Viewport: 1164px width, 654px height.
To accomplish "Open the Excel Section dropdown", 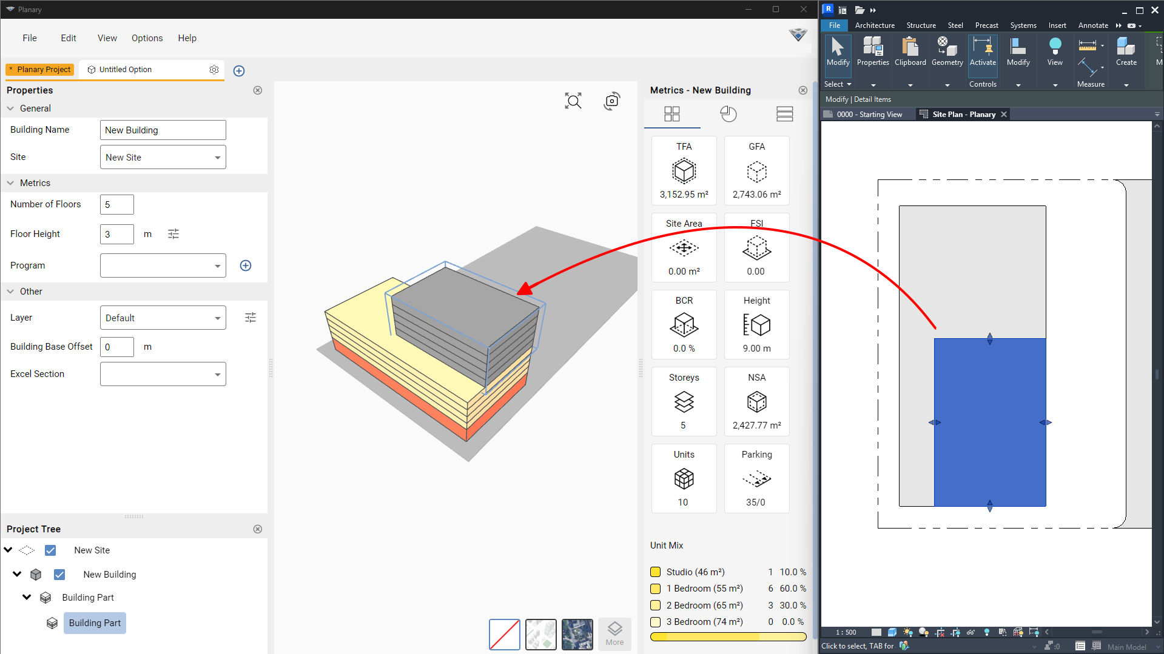I will click(x=163, y=374).
